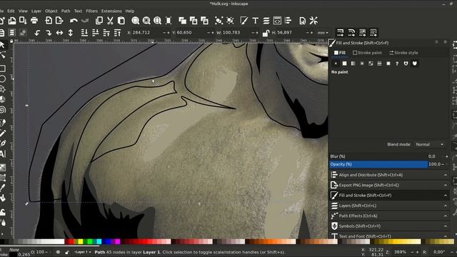Adjust the Opacity (%) slider bar

coord(378,164)
